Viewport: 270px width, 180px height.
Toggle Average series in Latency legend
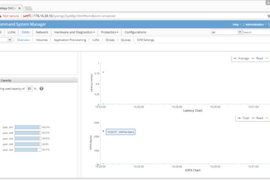[x=241, y=59]
